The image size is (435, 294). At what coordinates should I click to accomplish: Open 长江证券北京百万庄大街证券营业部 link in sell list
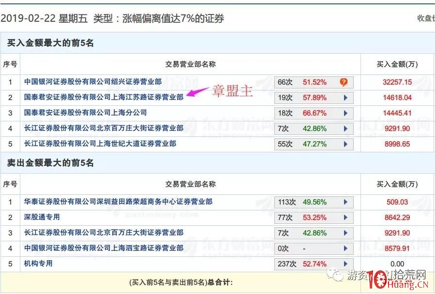coord(104,233)
